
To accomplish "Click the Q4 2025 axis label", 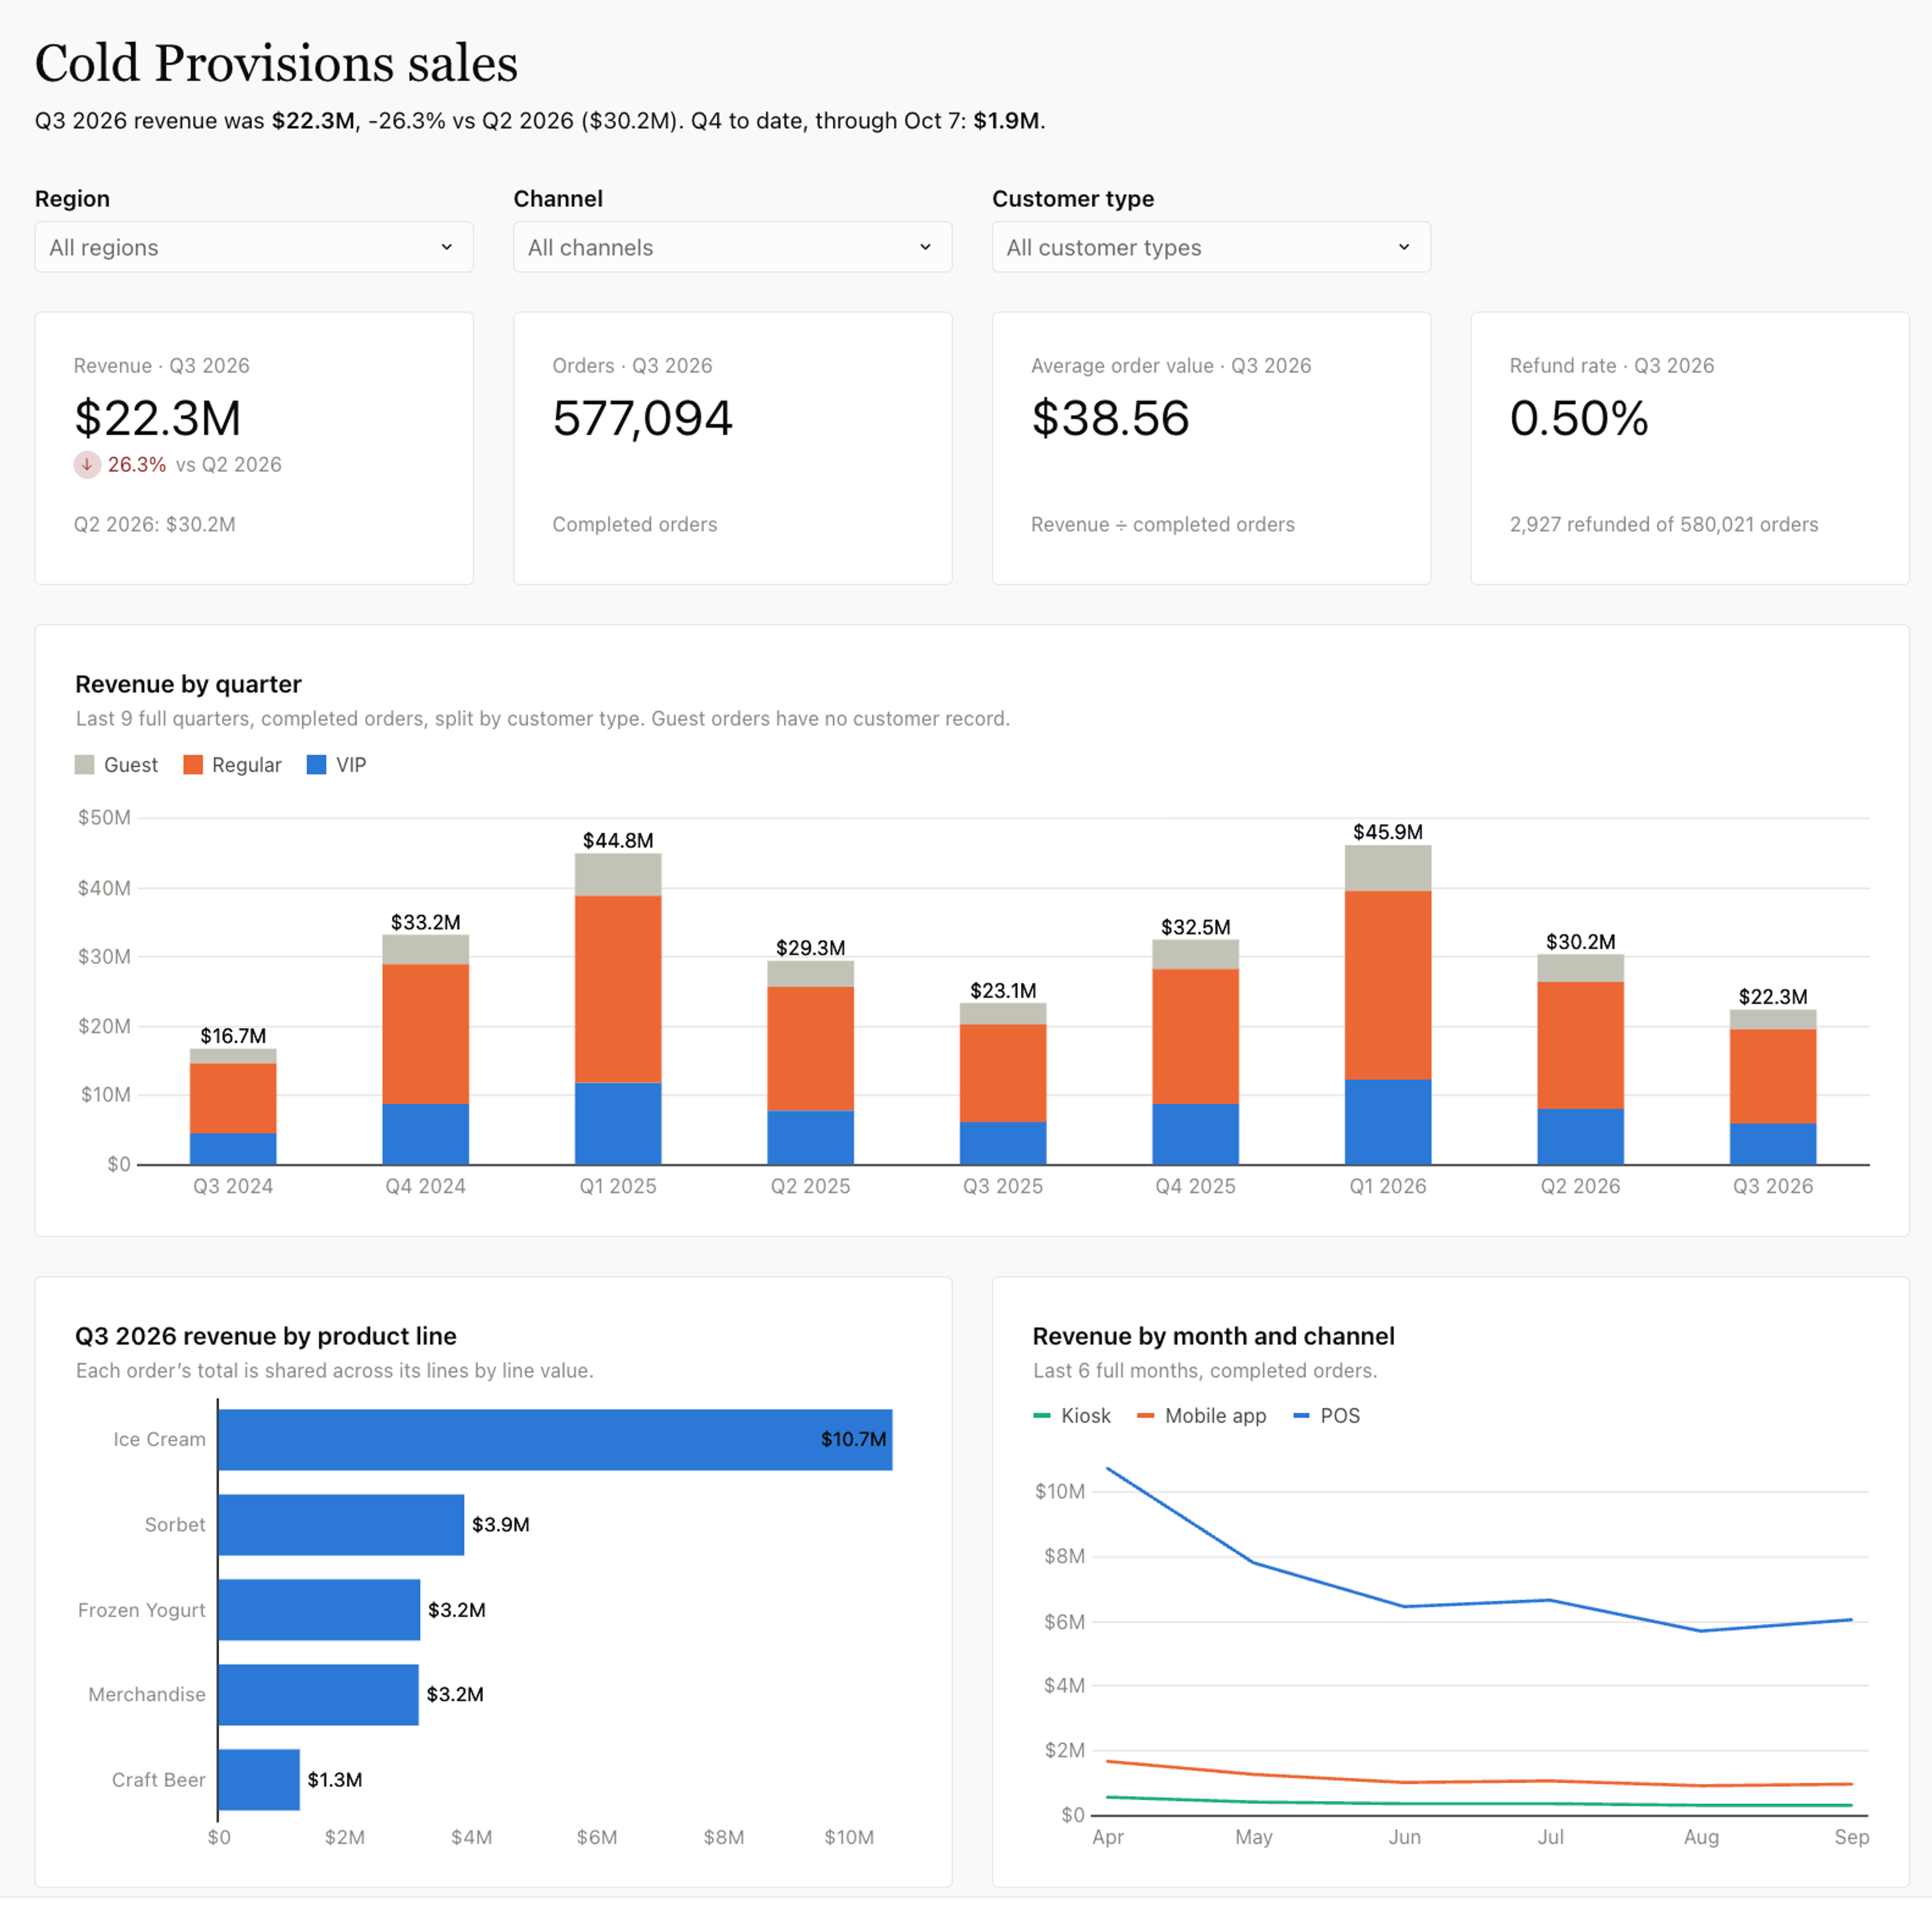I will pyautogui.click(x=1196, y=1187).
